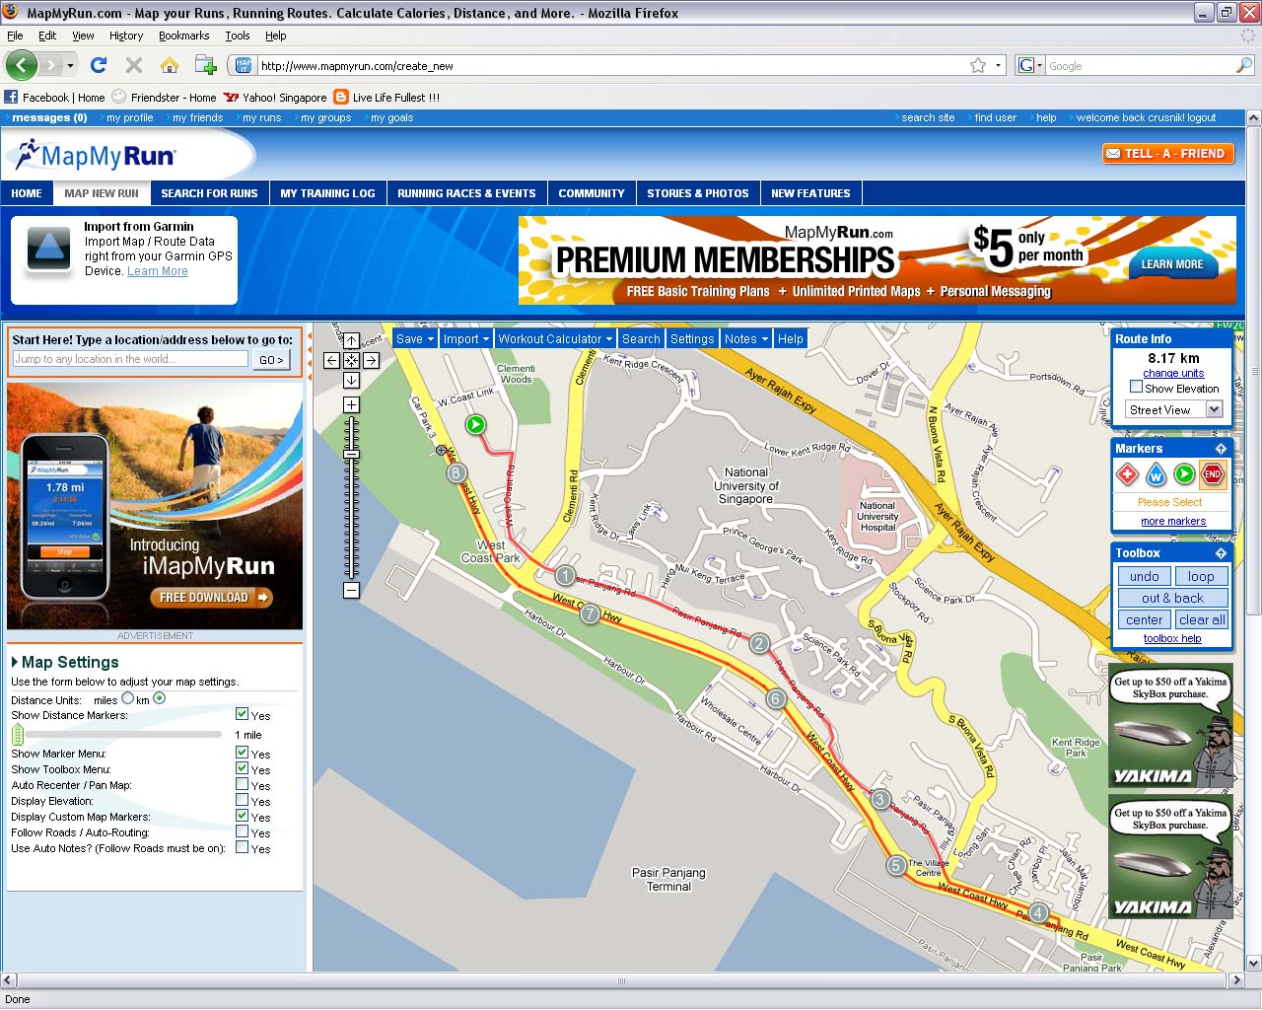The height and width of the screenshot is (1010, 1262).
Task: Click the bookmark star in address bar
Action: click(x=978, y=65)
